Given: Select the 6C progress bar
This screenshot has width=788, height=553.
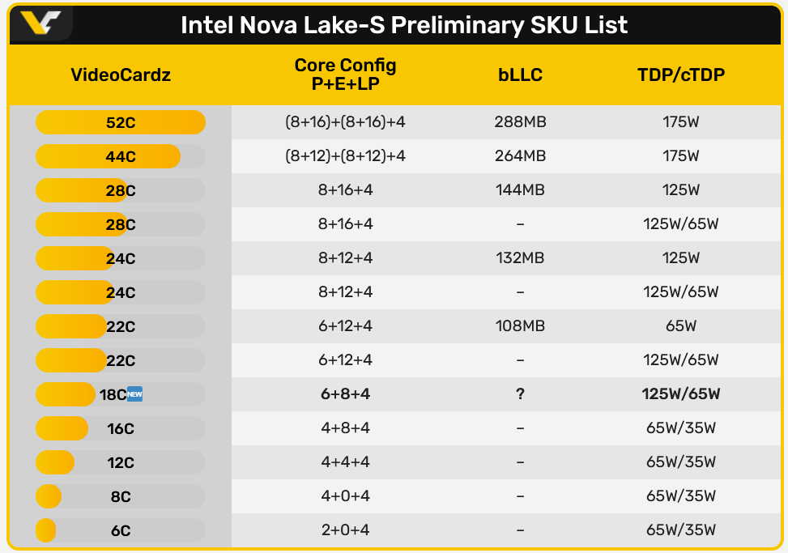Looking at the screenshot, I should 121,530.
